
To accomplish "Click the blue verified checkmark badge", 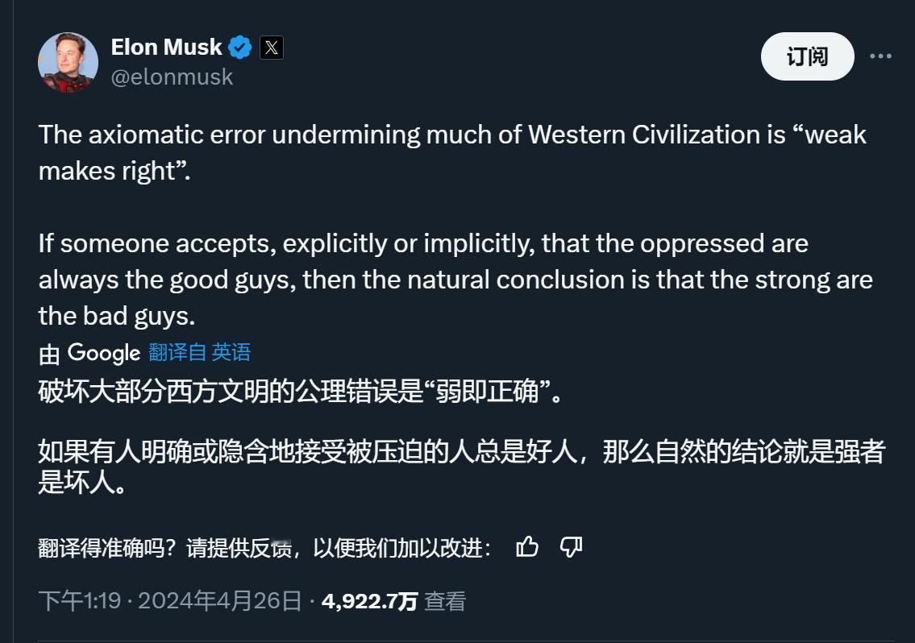I will pyautogui.click(x=240, y=48).
